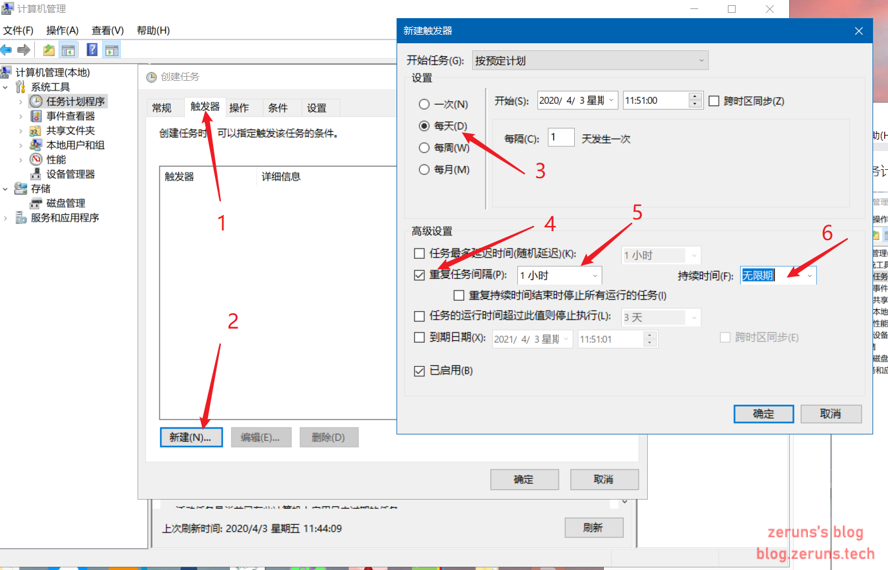Screen dimensions: 888x570
Task: Uncheck the 已启用 checkbox
Action: point(419,371)
